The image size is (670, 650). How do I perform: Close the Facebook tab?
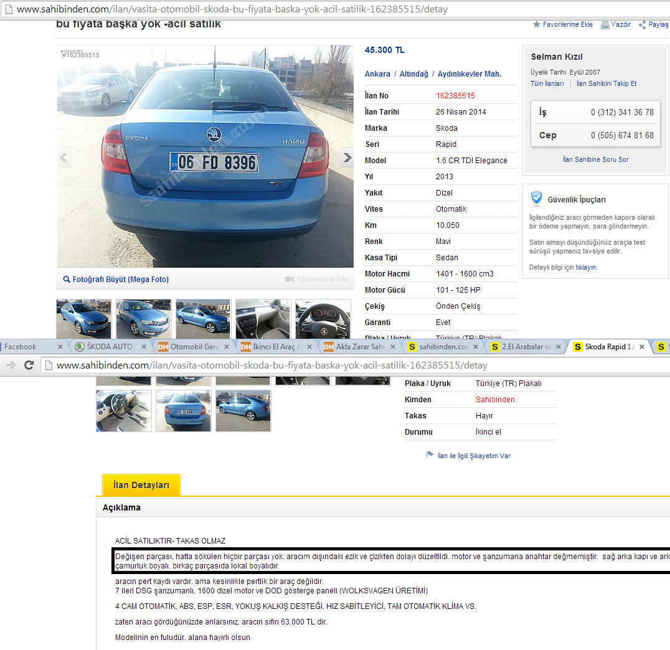[x=60, y=347]
